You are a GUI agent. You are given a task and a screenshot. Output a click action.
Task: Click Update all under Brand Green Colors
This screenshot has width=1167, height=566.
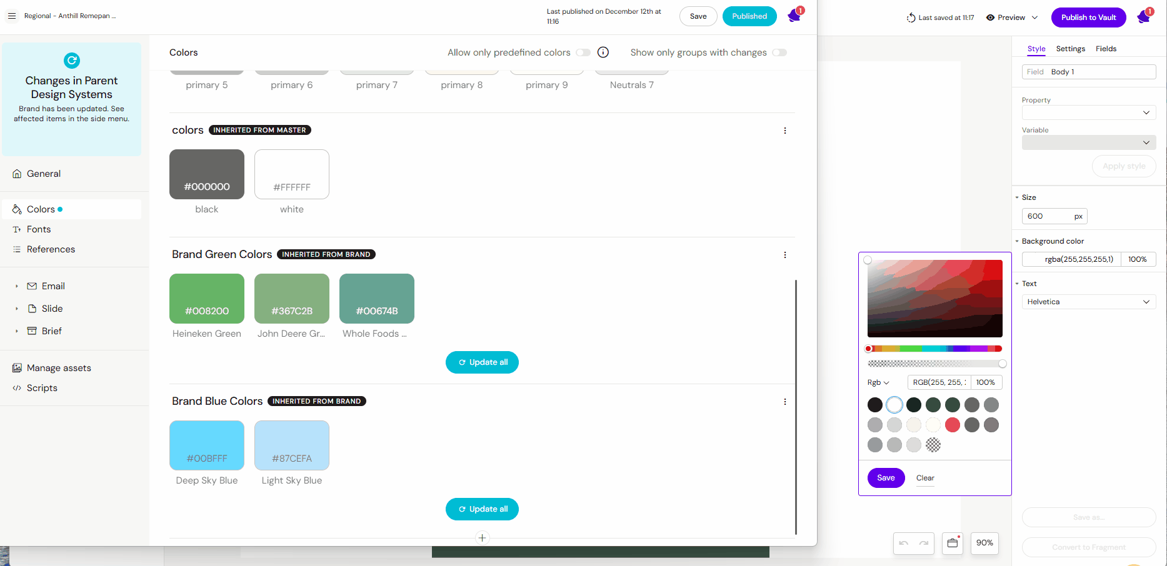click(482, 362)
